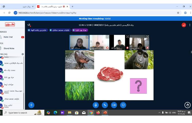Click the grass picture on the slide
The height and width of the screenshot is (123, 192).
click(80, 91)
